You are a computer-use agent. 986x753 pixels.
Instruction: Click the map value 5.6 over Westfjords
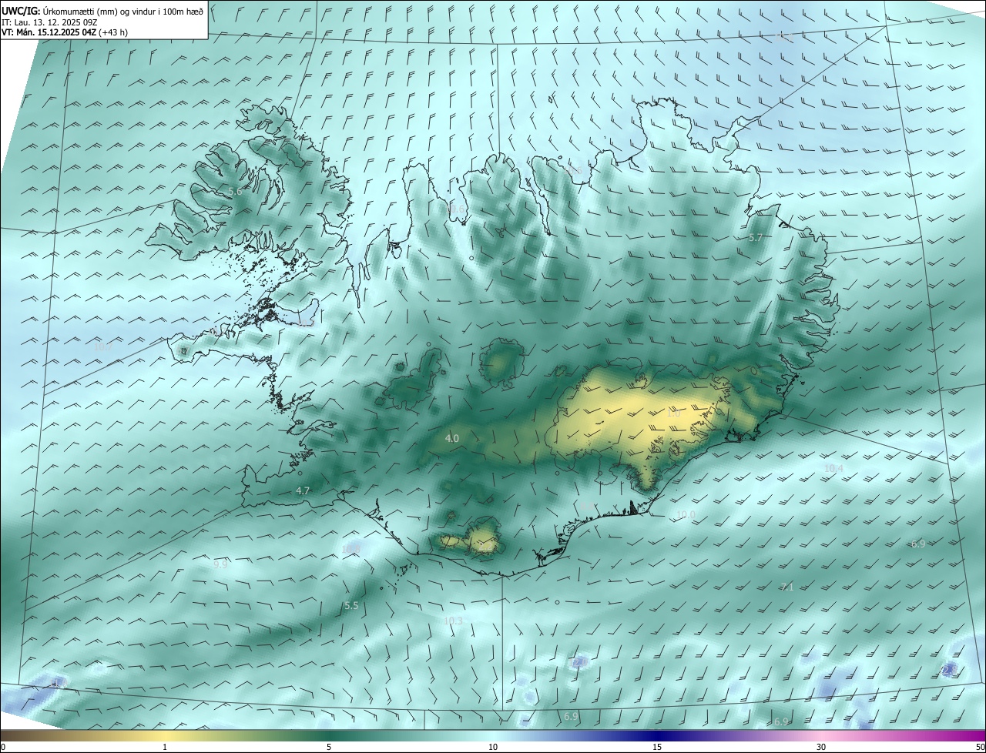pyautogui.click(x=236, y=191)
